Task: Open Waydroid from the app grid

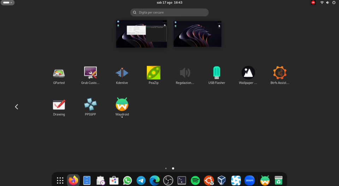Action: tap(122, 104)
